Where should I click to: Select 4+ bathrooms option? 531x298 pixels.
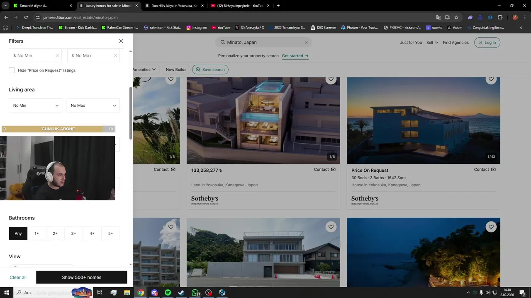92,233
